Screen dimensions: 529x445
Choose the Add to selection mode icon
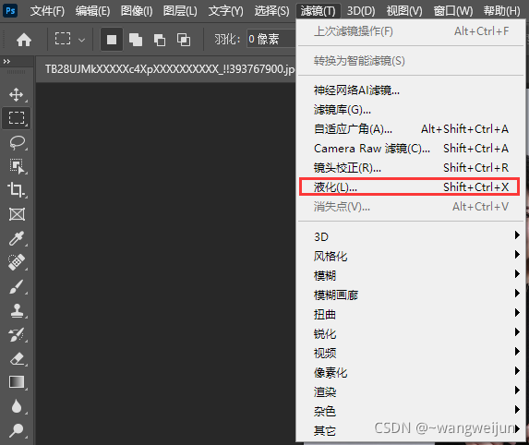click(136, 40)
